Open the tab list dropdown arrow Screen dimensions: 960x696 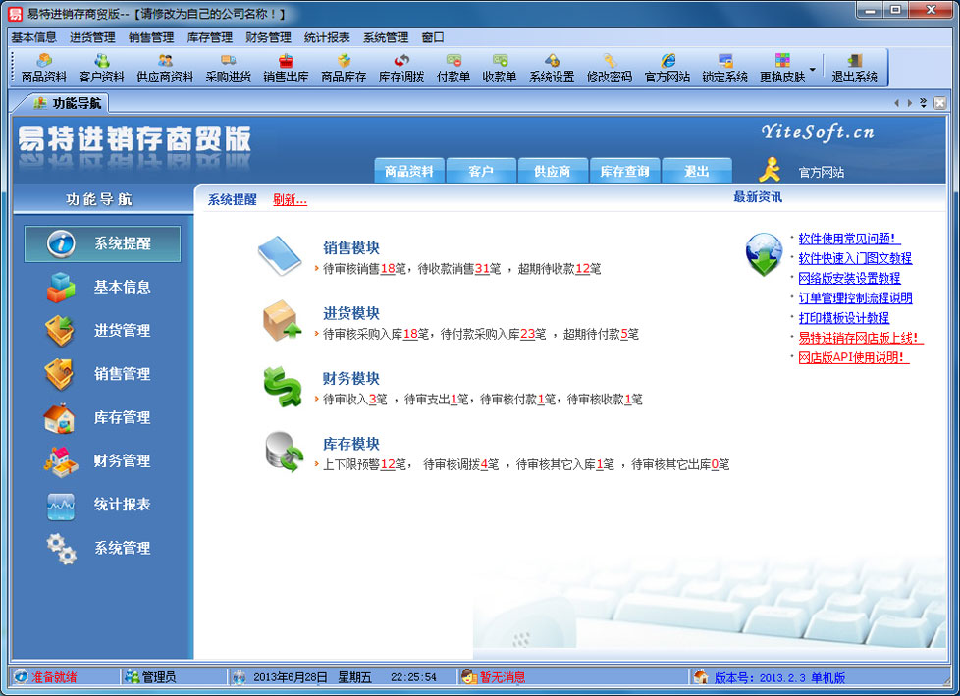[924, 103]
